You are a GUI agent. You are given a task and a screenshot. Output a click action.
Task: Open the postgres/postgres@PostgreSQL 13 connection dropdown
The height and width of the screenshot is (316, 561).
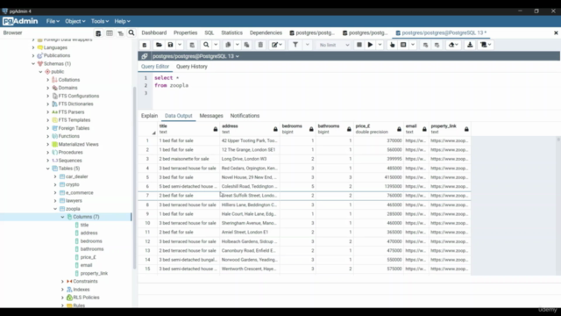point(195,56)
